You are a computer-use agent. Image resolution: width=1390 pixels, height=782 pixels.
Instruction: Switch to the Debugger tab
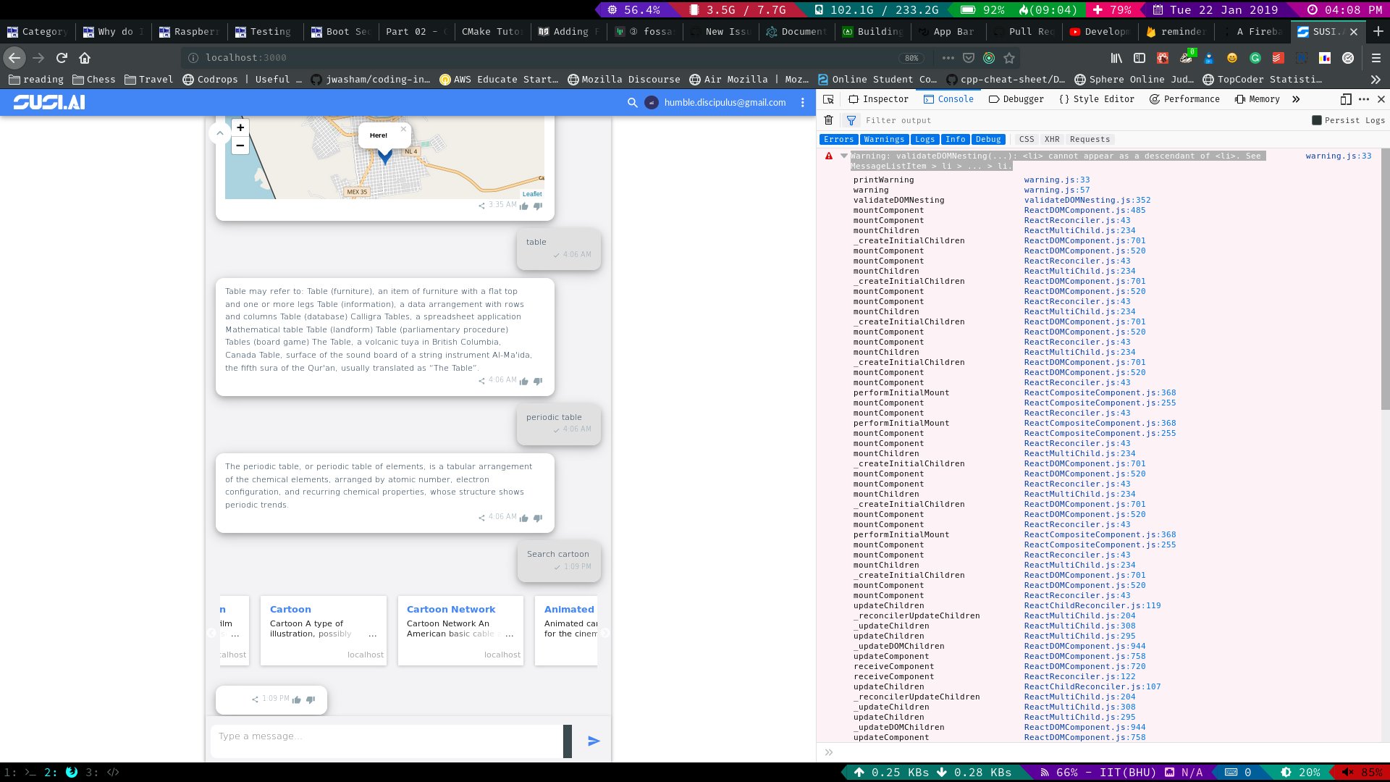tap(1016, 99)
